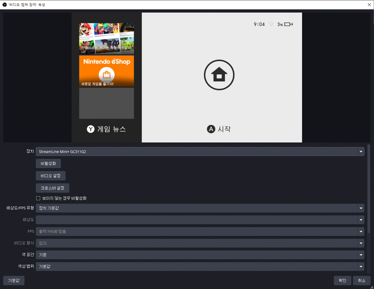This screenshot has height=289, width=374.
Task: Click the Home icon in the preview
Action: pyautogui.click(x=219, y=75)
